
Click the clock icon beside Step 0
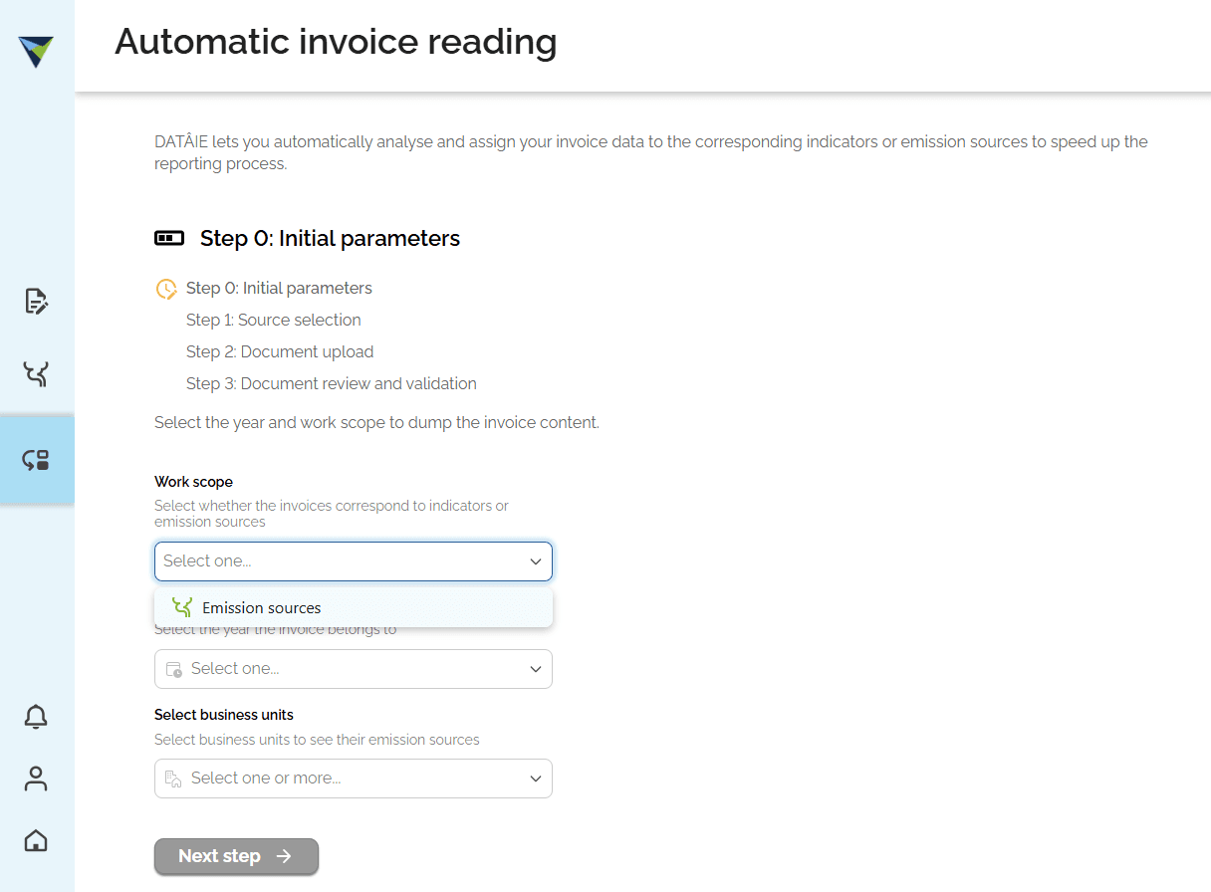click(x=166, y=289)
